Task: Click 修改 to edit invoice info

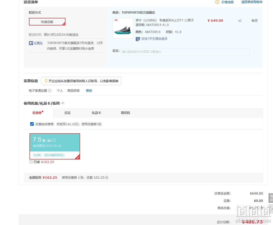Action: pos(89,90)
